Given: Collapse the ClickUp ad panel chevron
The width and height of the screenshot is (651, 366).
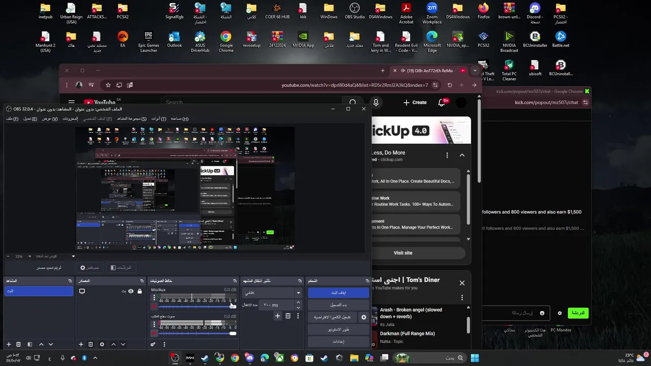Looking at the screenshot, I should click(x=462, y=155).
